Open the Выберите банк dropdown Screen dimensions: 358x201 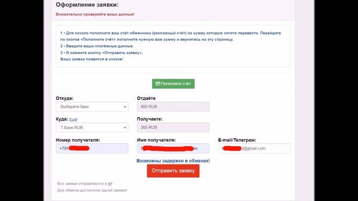point(92,107)
